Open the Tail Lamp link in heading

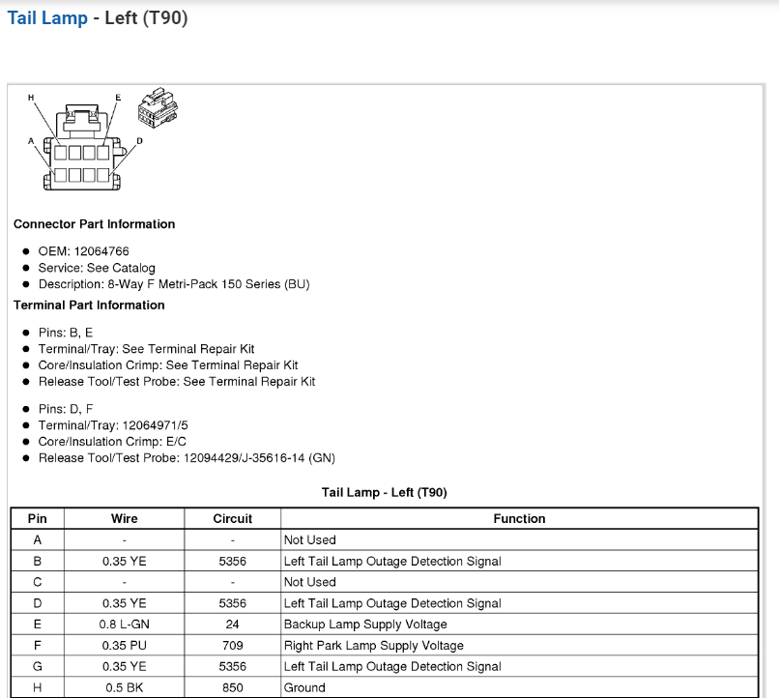point(47,17)
